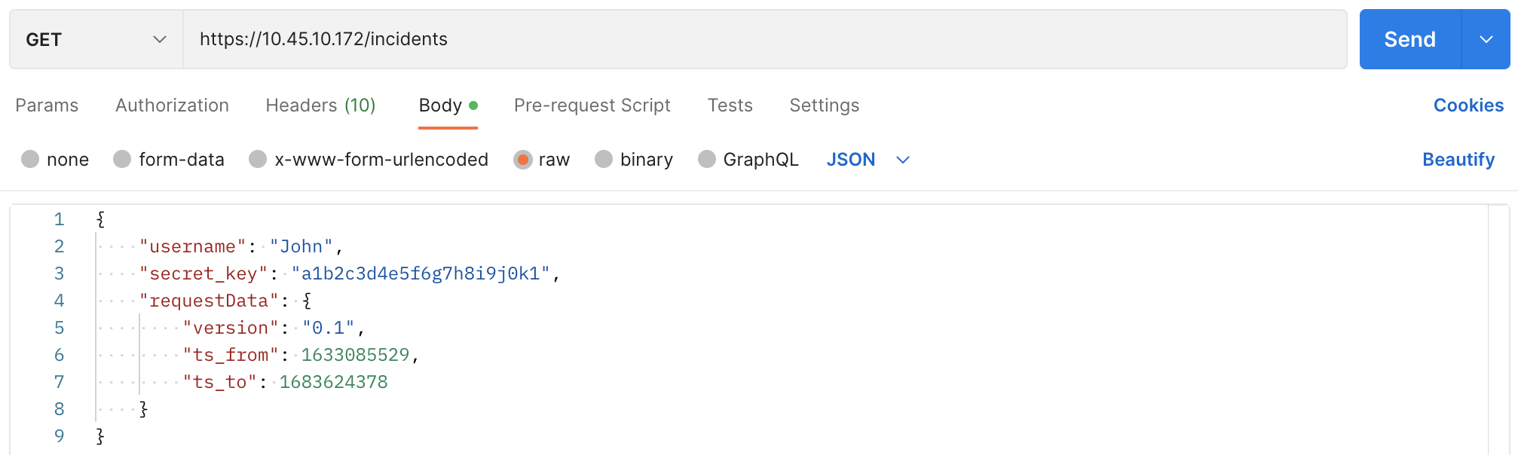The image size is (1518, 455).
Task: Open the Send options dropdown arrow
Action: [x=1486, y=39]
